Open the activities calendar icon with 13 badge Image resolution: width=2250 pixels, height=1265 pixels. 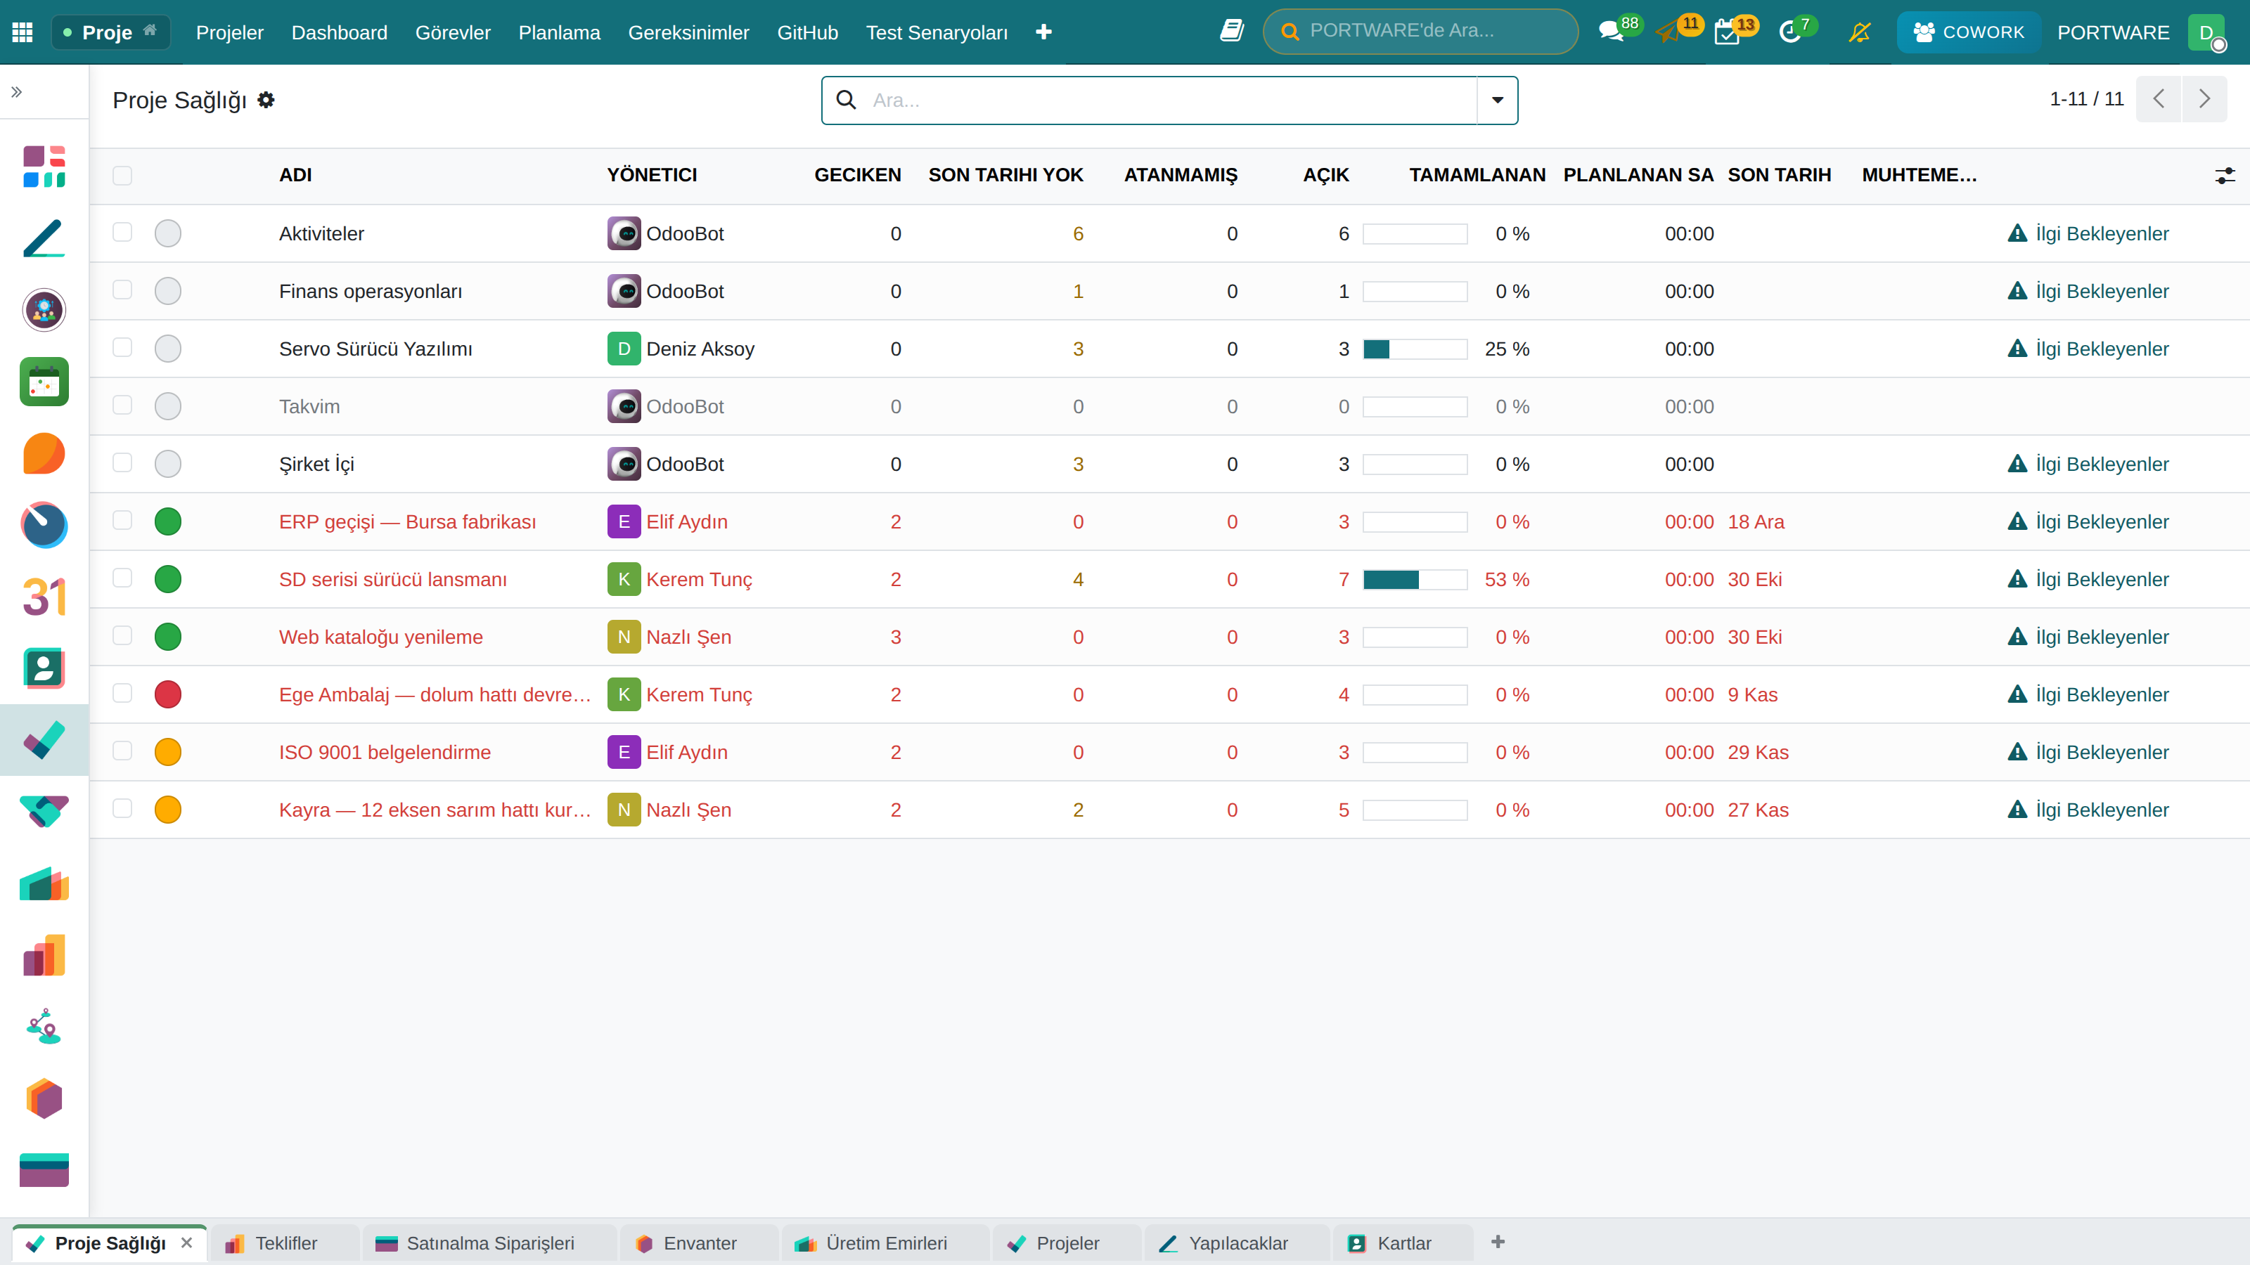point(1727,32)
